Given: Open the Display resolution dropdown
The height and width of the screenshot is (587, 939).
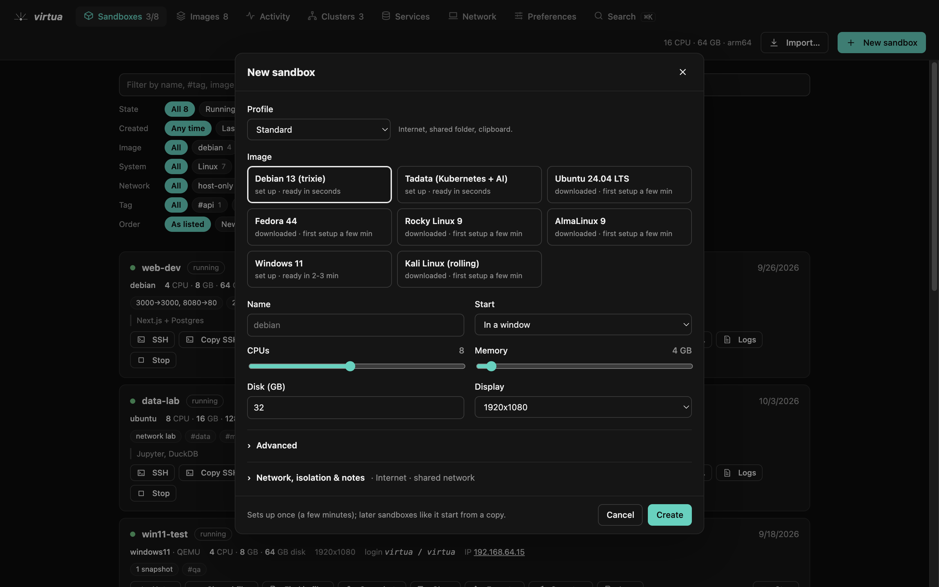Looking at the screenshot, I should click(x=583, y=407).
